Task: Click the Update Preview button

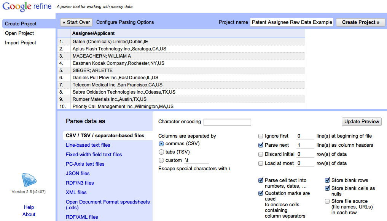Action: coord(362,121)
